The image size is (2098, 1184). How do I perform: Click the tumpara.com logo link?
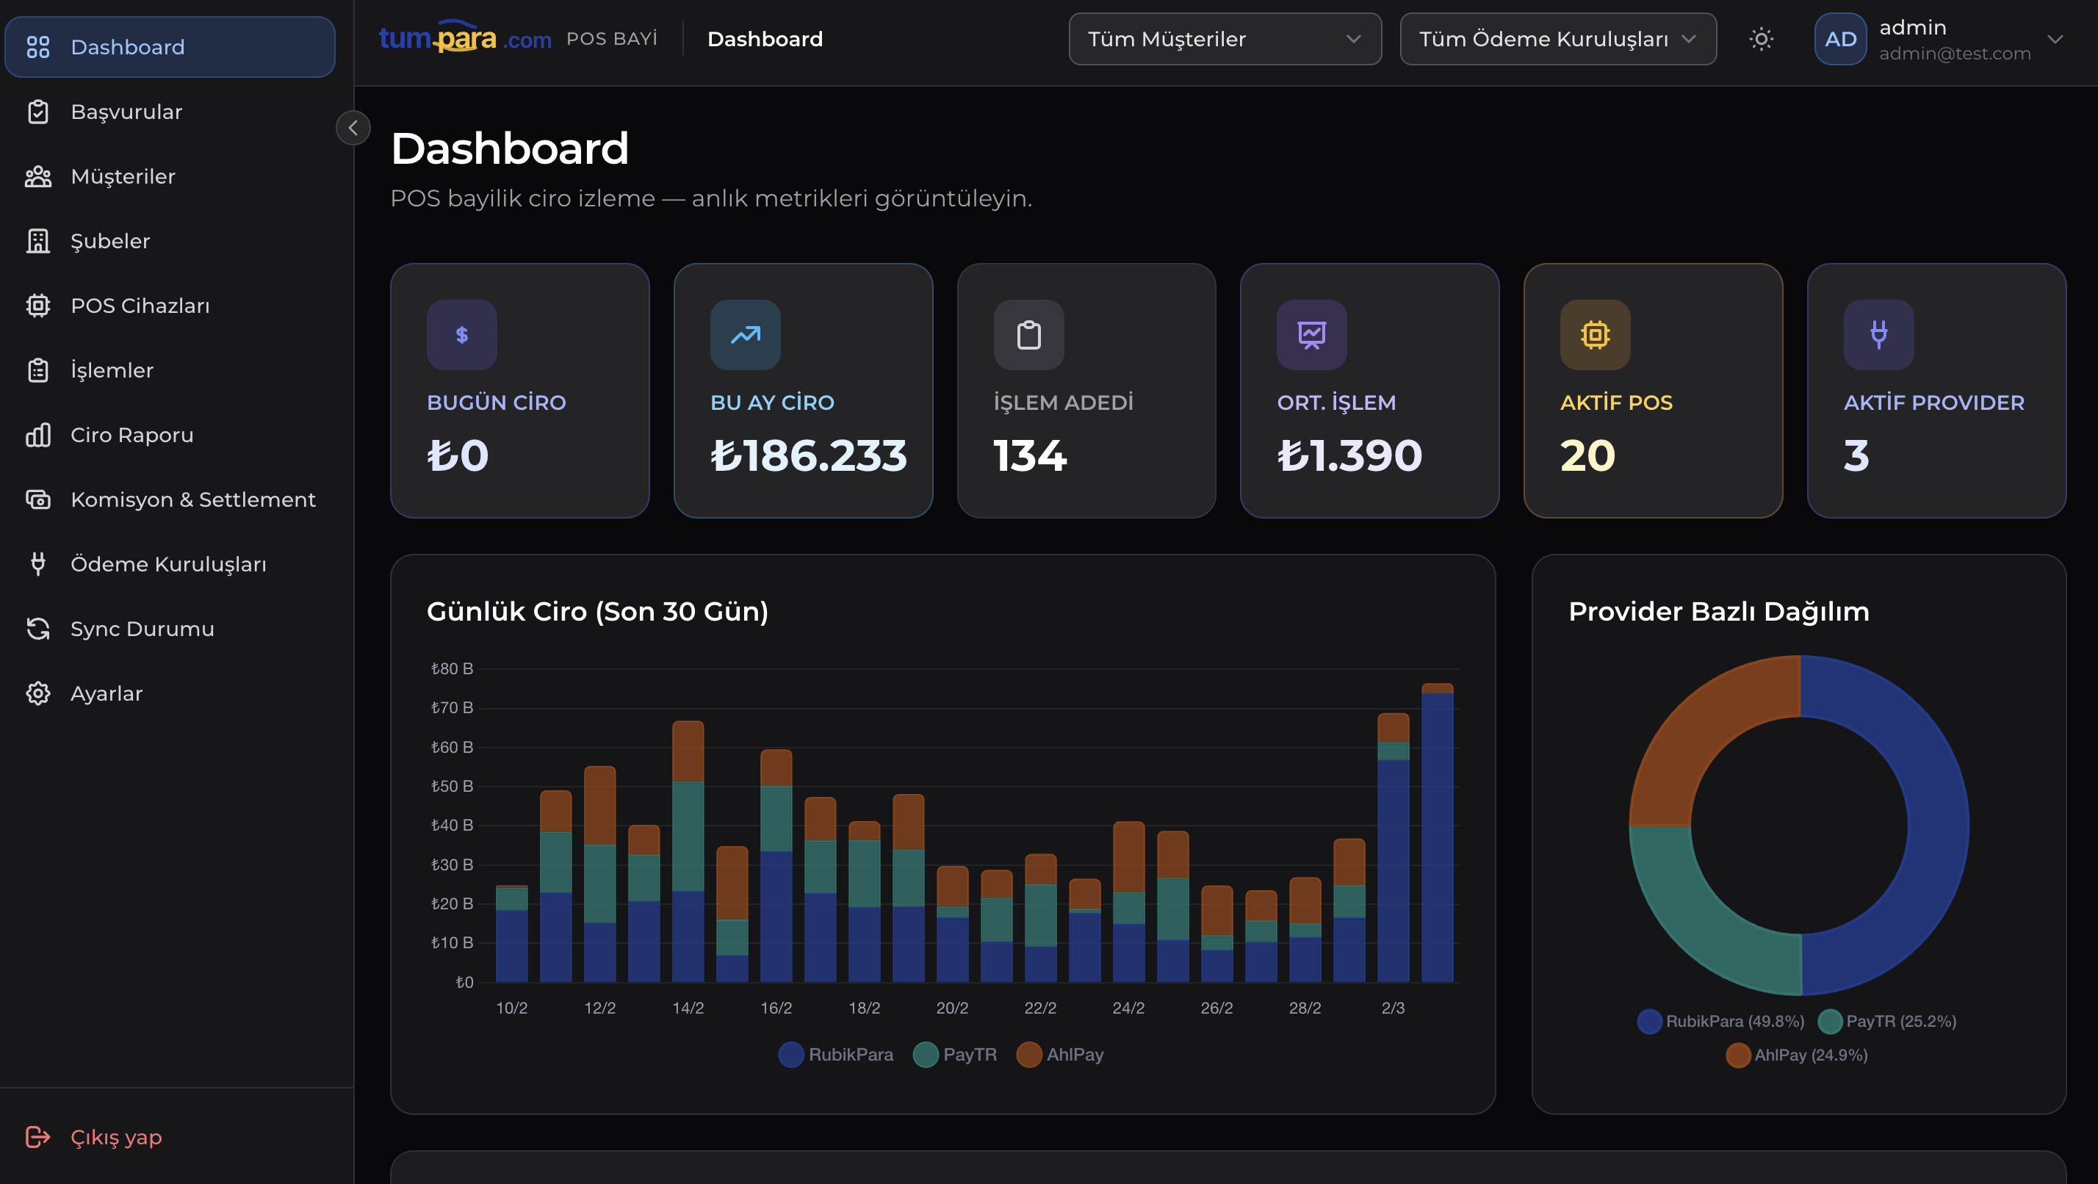point(464,38)
